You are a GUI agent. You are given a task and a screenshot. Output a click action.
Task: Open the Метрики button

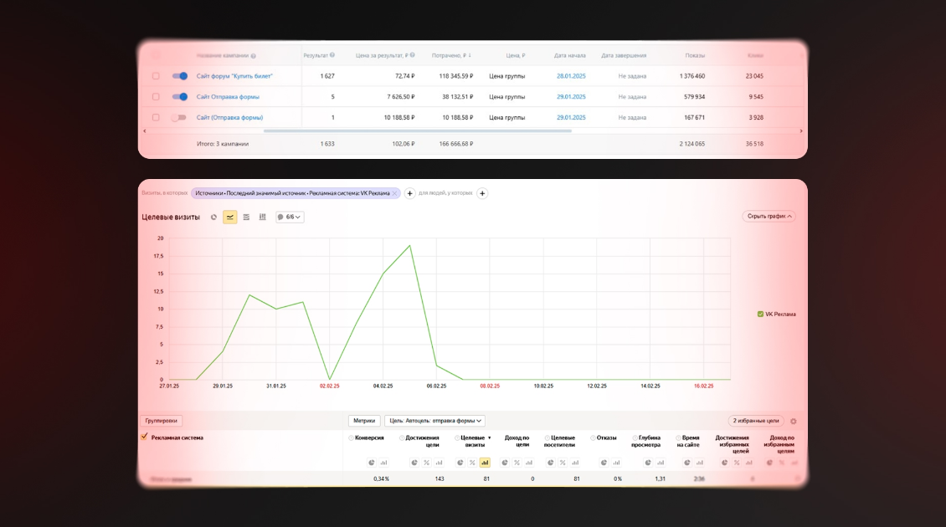(x=364, y=421)
